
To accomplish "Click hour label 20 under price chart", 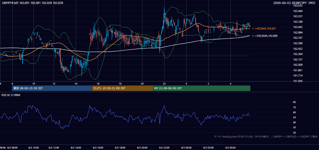I will (x=142, y=83).
